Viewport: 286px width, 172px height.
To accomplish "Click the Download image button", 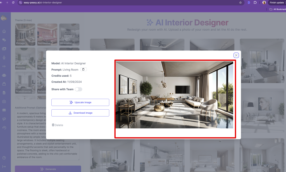I will coord(80,113).
